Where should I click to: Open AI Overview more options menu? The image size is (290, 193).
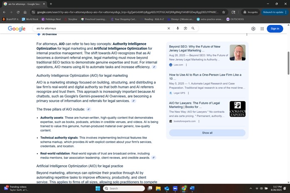(247, 34)
